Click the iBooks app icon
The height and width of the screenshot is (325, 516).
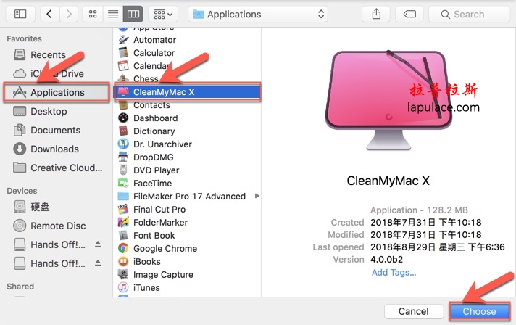pos(123,261)
